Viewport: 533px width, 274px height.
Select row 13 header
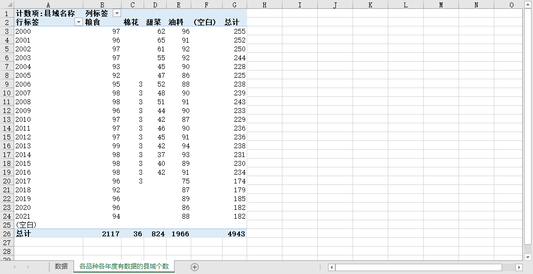tap(7, 119)
